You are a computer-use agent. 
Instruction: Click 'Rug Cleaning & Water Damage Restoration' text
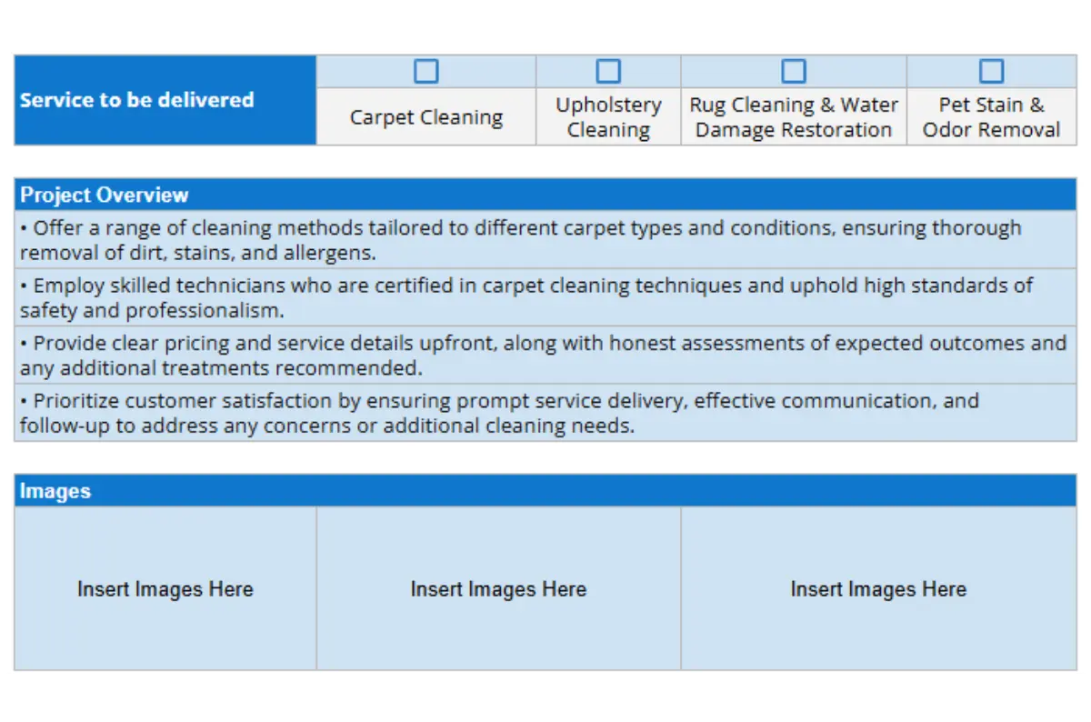tap(794, 117)
